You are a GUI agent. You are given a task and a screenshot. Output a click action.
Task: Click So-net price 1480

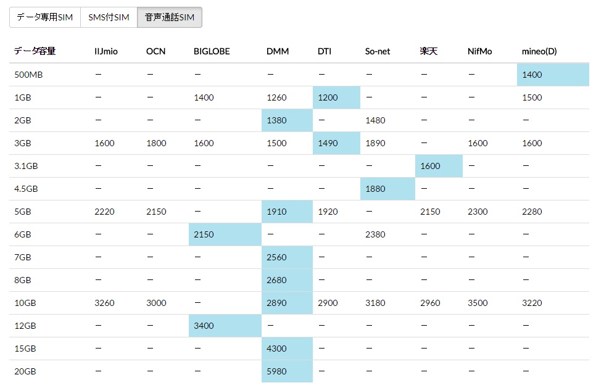(375, 120)
